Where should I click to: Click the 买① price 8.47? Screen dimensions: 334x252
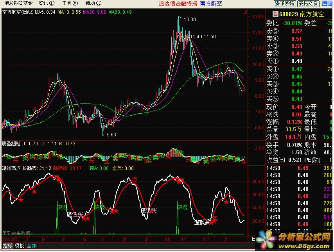click(297, 69)
